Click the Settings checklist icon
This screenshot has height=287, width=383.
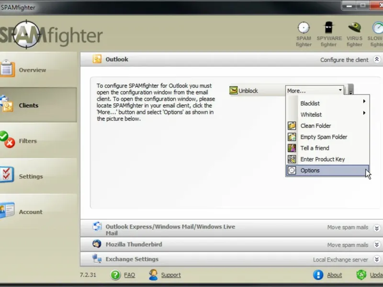(7, 175)
